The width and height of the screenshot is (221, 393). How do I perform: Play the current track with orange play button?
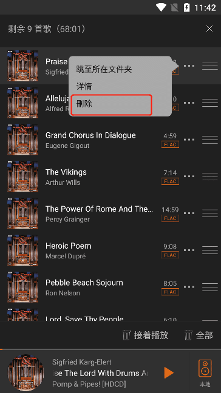[169, 373]
